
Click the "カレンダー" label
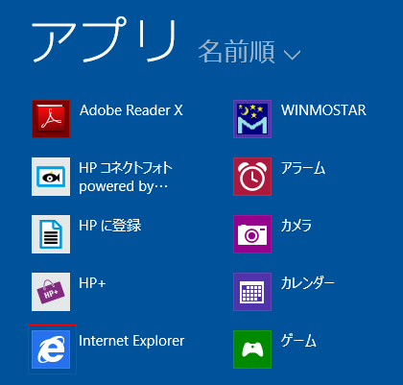coord(308,283)
